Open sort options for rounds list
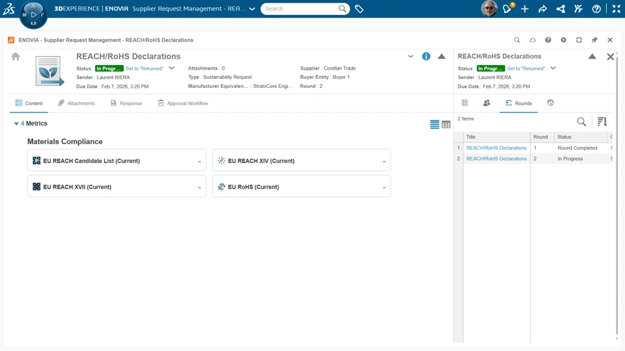 [602, 122]
